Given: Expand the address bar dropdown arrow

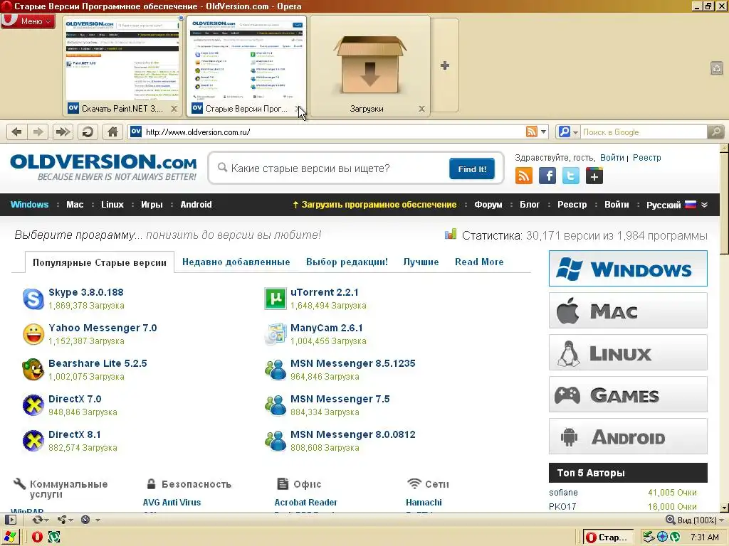Looking at the screenshot, I should click(x=543, y=132).
